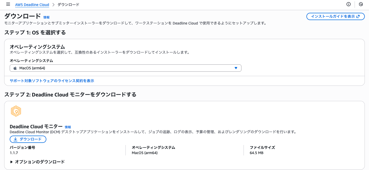Viewport: 369px width, 170px height.
Task: Click the インストールガイドを表示 button
Action: coord(335,16)
